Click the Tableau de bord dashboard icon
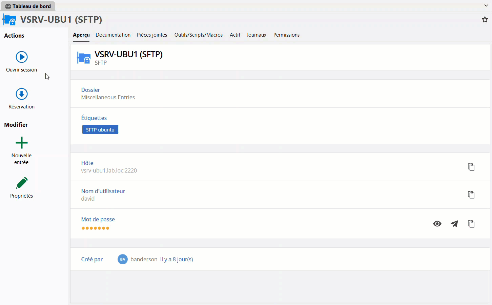 pos(7,6)
